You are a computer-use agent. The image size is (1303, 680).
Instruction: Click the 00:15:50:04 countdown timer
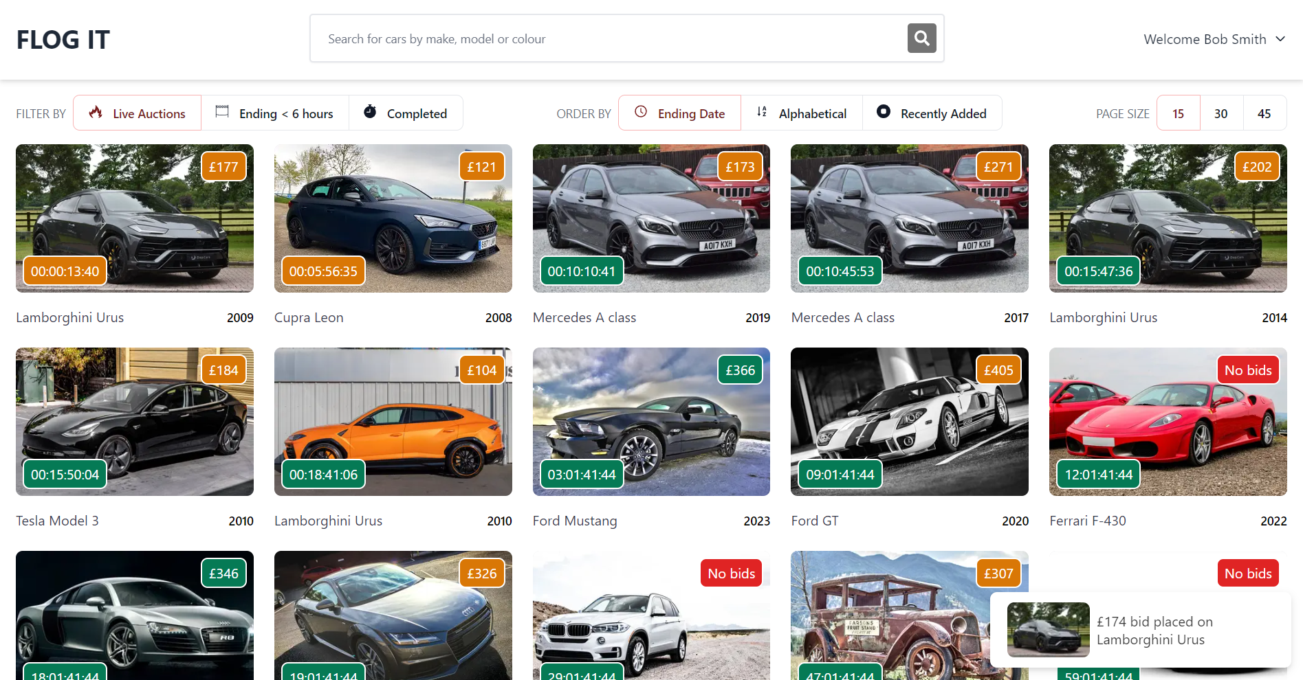[65, 475]
